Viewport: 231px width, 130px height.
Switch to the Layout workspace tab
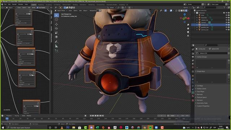pos(34,5)
